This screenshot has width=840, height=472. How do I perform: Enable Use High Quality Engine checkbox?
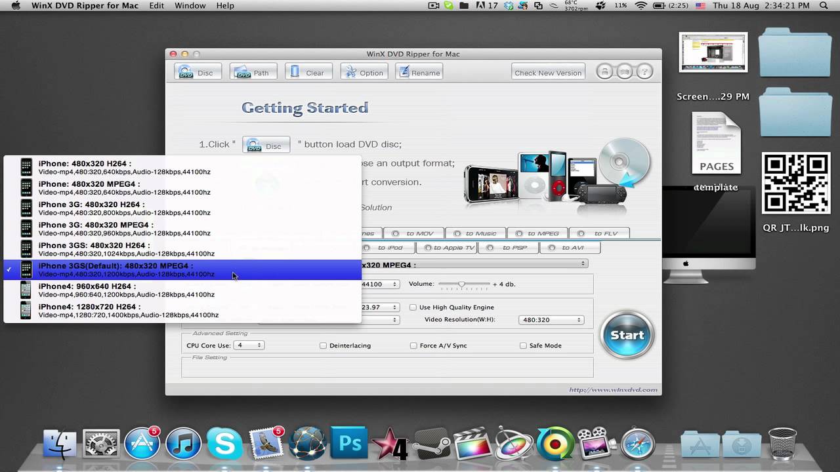click(413, 307)
